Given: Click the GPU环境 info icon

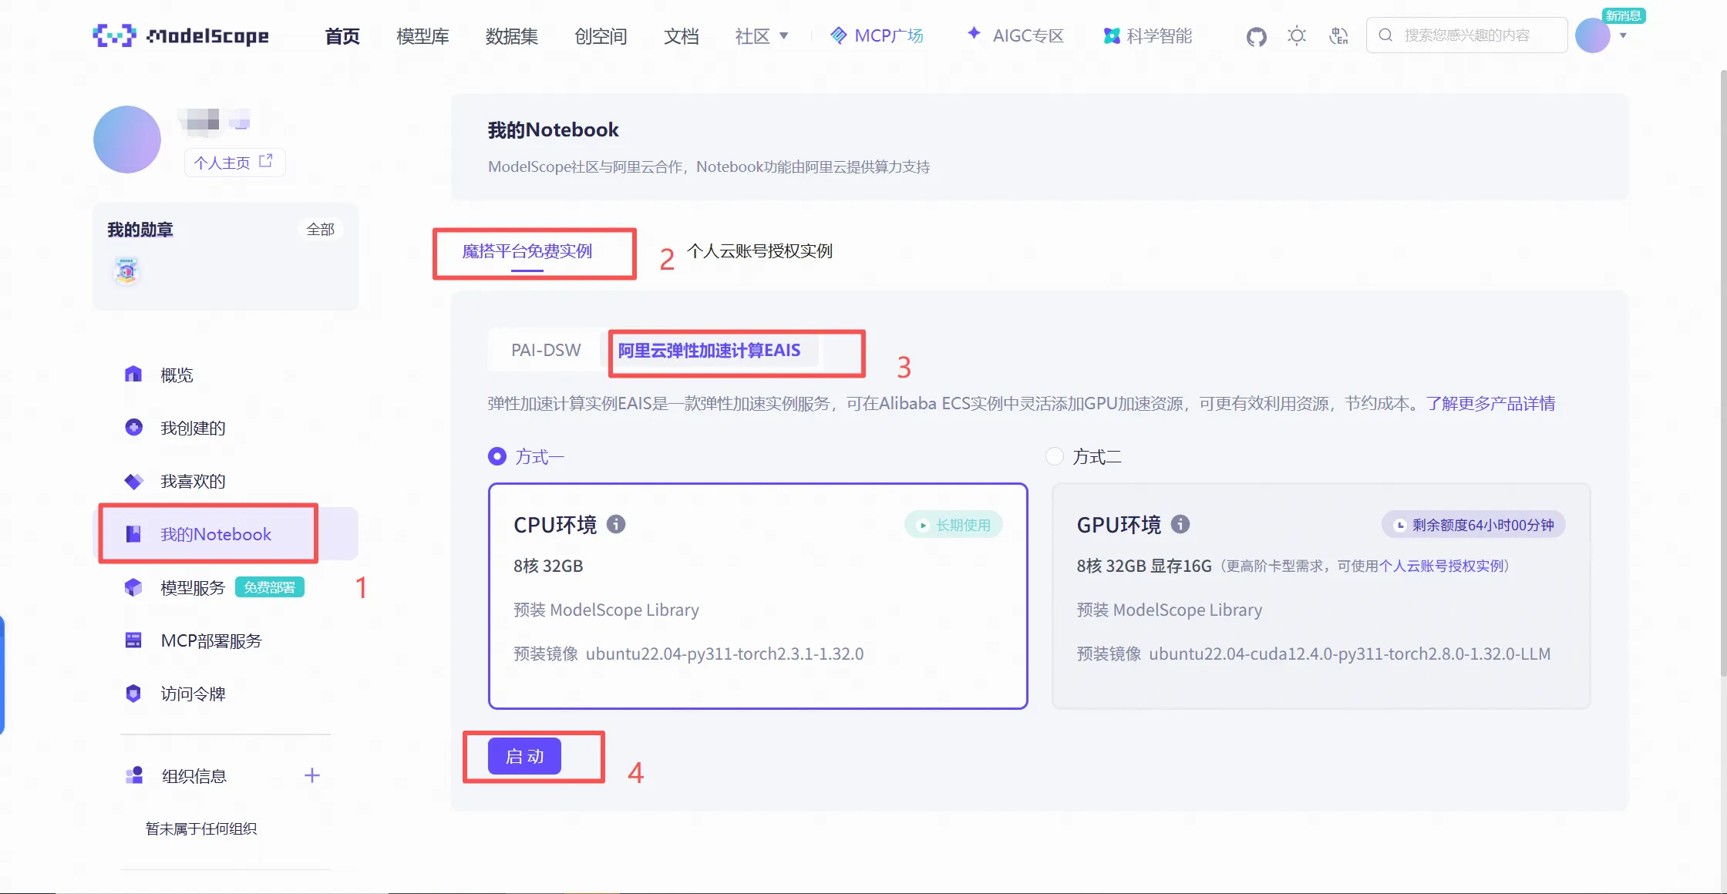Looking at the screenshot, I should (1180, 524).
